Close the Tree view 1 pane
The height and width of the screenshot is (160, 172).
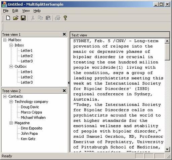pos(64,34)
